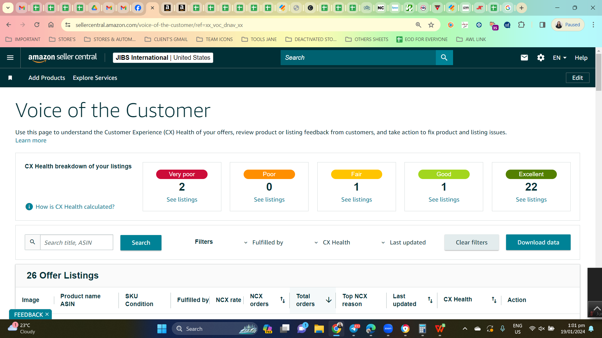The width and height of the screenshot is (602, 338).
Task: Open the browser home page
Action: [x=51, y=25]
